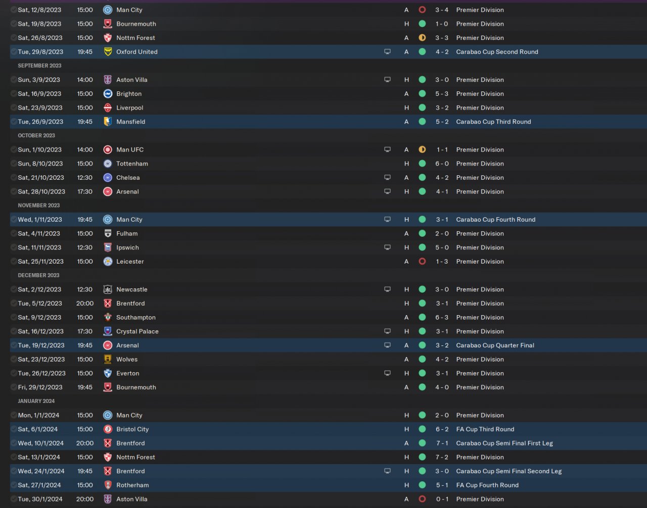
Task: Select the SEPTEMBER 2023 month header
Action: coord(39,66)
